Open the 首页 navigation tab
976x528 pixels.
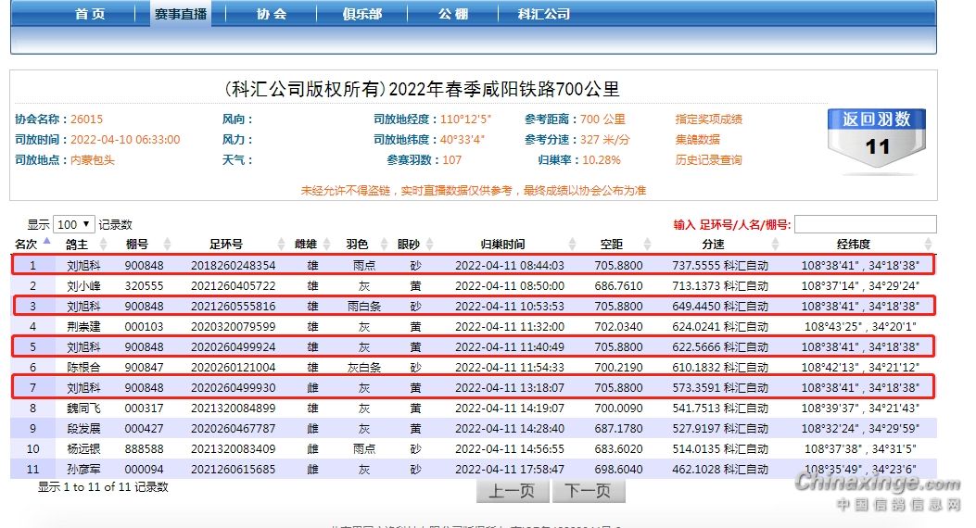pos(90,14)
